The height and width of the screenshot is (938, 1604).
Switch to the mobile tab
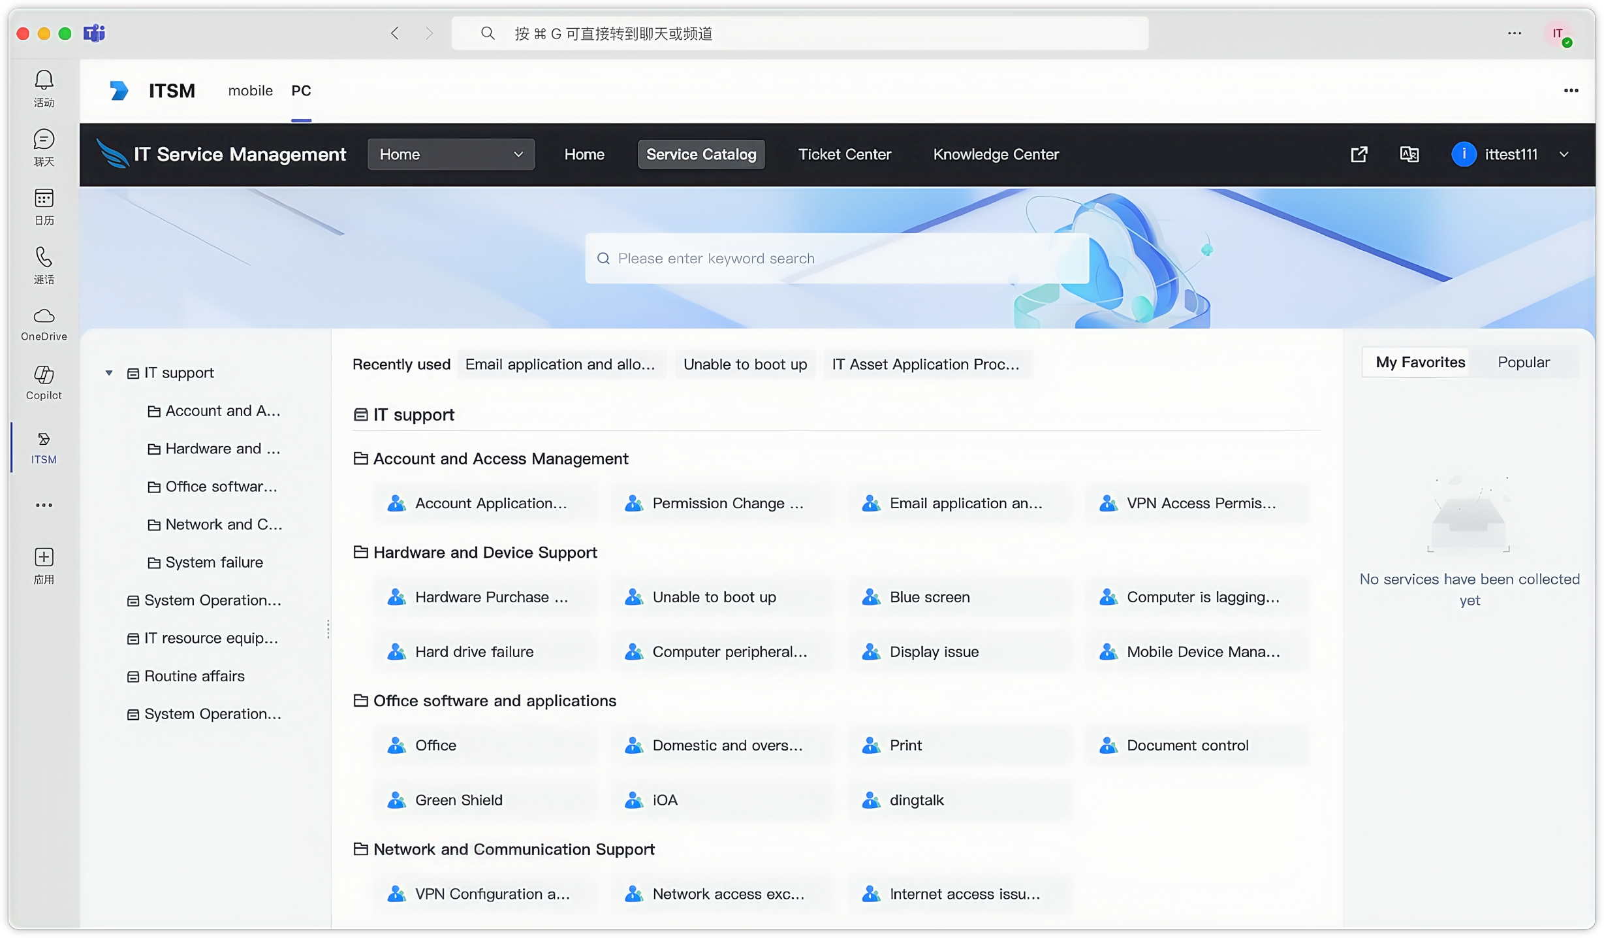[x=250, y=91]
